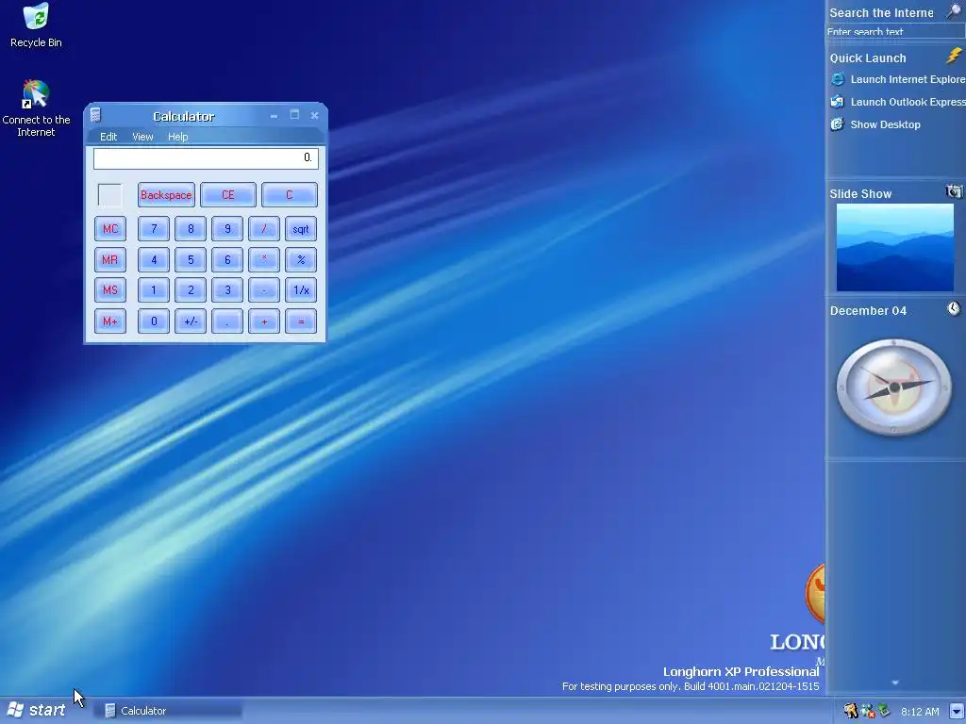Click the 1/x reciprocal button
Viewport: 966px width, 724px height.
pos(301,290)
